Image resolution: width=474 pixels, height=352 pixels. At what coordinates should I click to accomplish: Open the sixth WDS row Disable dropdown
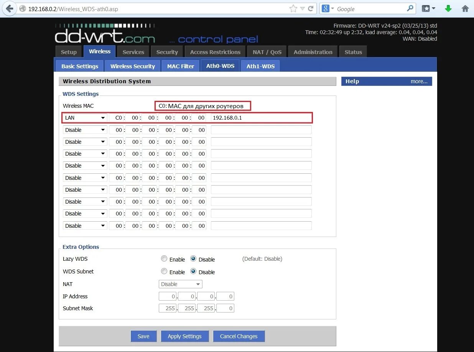click(85, 178)
